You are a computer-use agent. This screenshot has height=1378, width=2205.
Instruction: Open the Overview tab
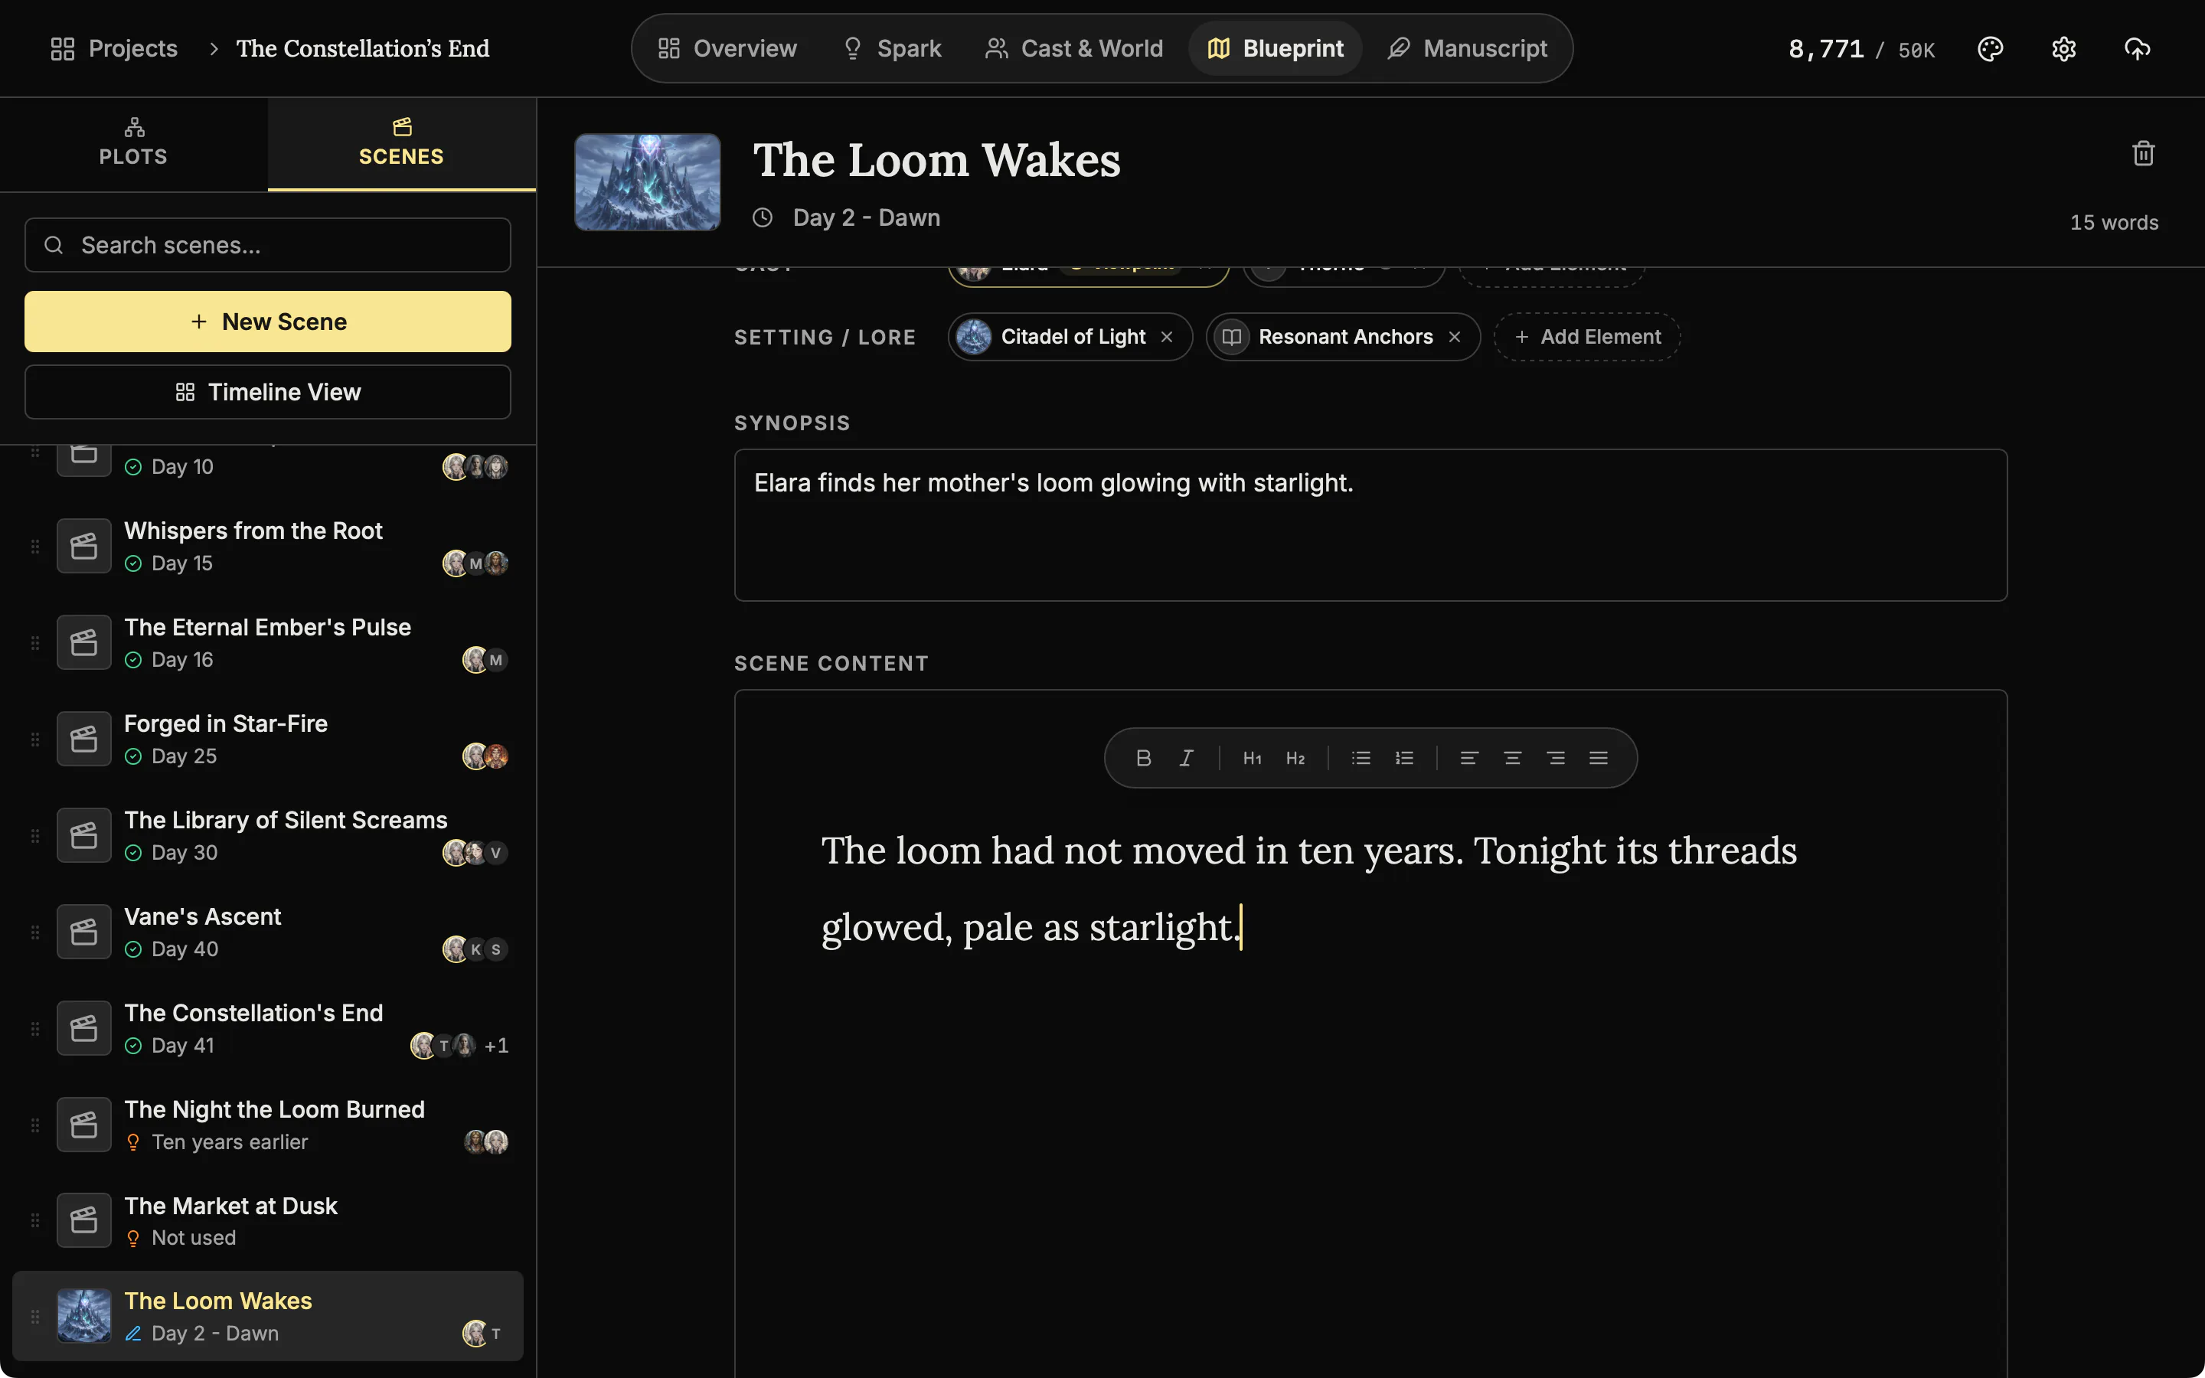click(x=727, y=48)
